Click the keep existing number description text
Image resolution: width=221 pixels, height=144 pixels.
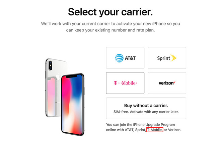[x=110, y=27]
